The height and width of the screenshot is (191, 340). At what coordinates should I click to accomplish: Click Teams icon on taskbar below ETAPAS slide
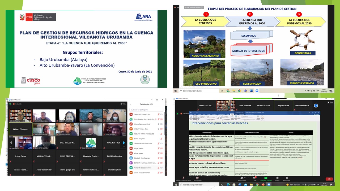click(x=245, y=90)
